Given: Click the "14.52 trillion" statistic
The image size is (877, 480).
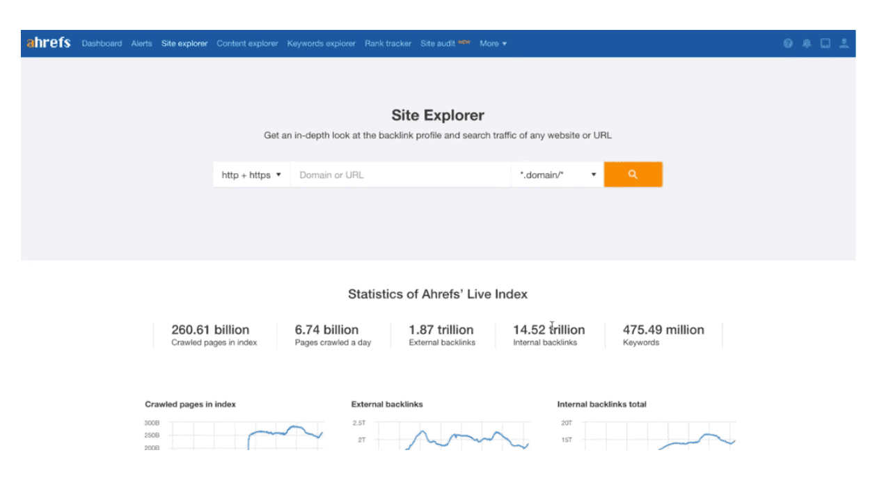Looking at the screenshot, I should point(549,330).
